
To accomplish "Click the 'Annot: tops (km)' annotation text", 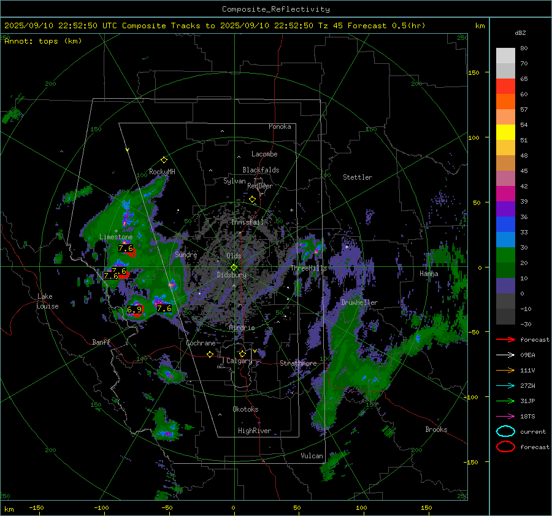I will point(43,41).
